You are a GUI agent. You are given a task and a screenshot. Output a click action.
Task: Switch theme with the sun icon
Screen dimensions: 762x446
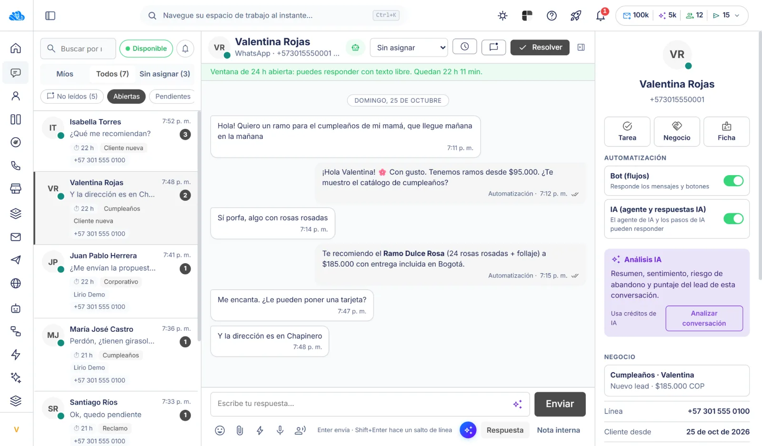pos(502,16)
